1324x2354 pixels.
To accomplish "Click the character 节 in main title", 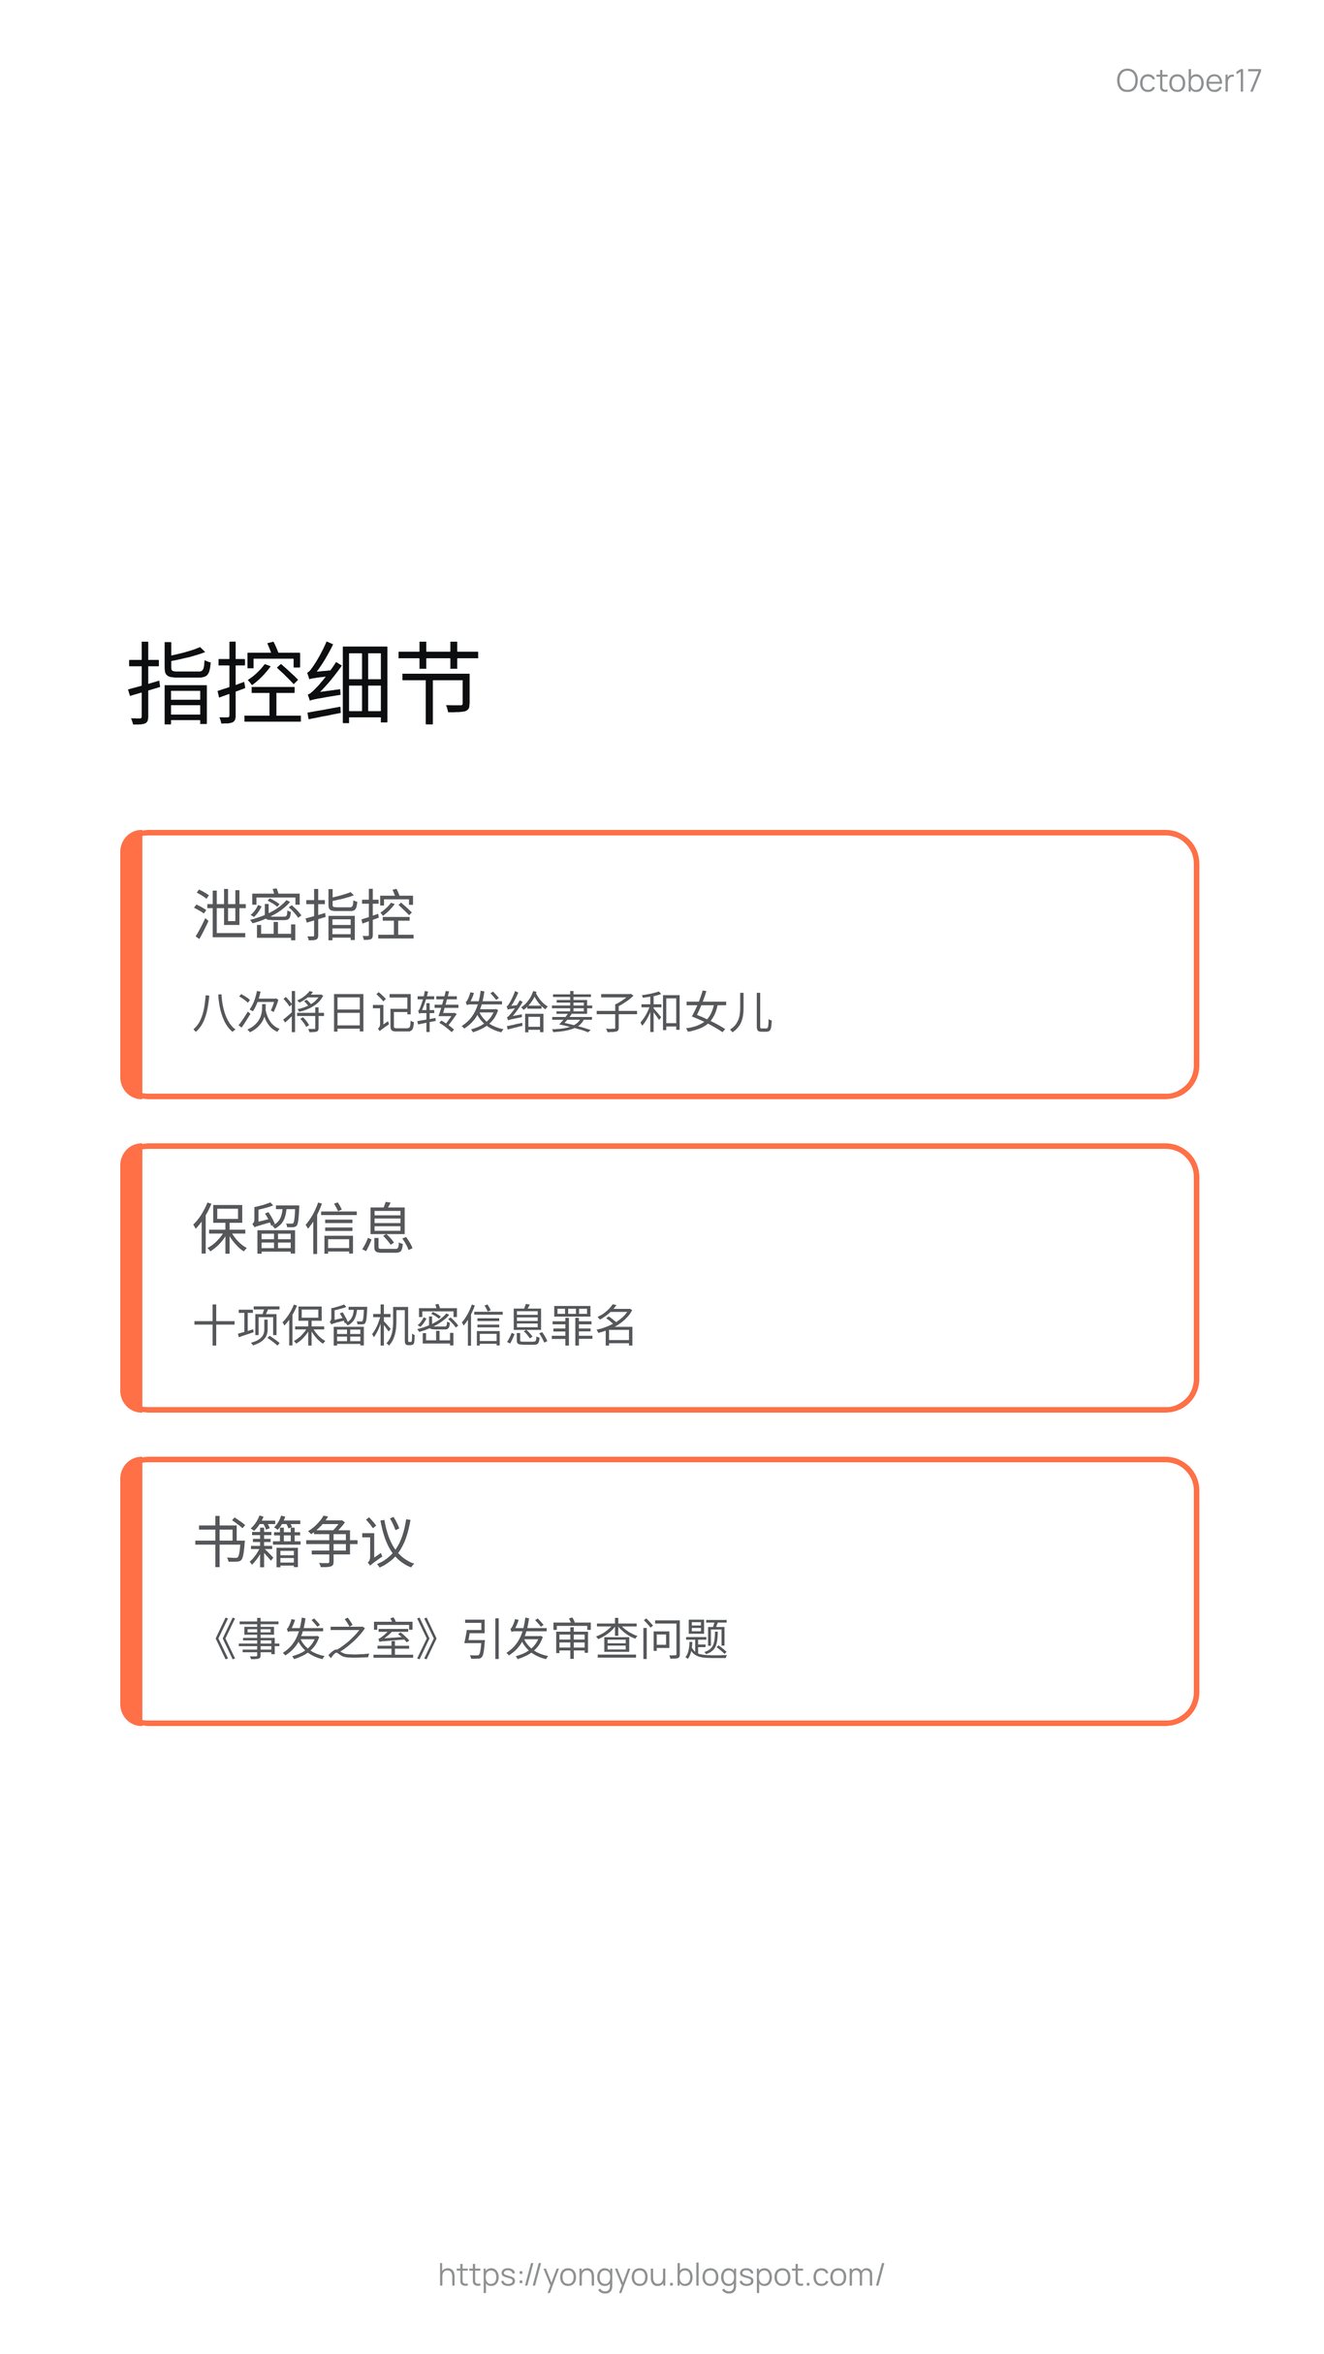I will pyautogui.click(x=438, y=684).
